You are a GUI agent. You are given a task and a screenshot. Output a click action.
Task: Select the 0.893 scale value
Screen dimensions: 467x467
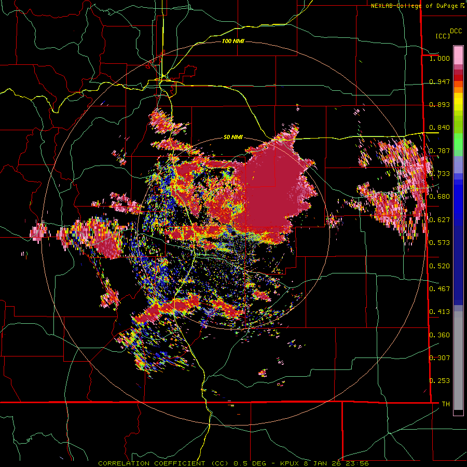(x=439, y=104)
